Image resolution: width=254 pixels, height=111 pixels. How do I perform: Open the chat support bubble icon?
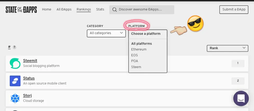pos(241,98)
